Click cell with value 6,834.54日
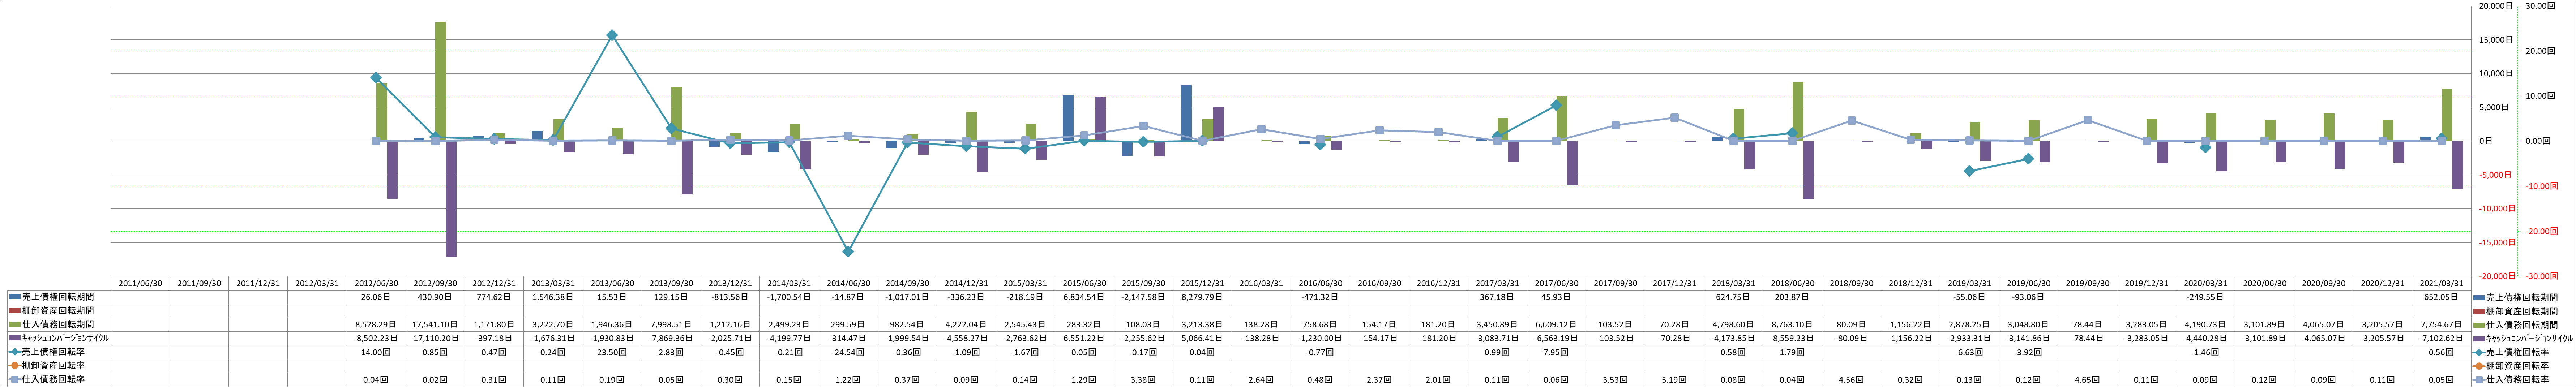This screenshot has height=387, width=2576. [1084, 297]
